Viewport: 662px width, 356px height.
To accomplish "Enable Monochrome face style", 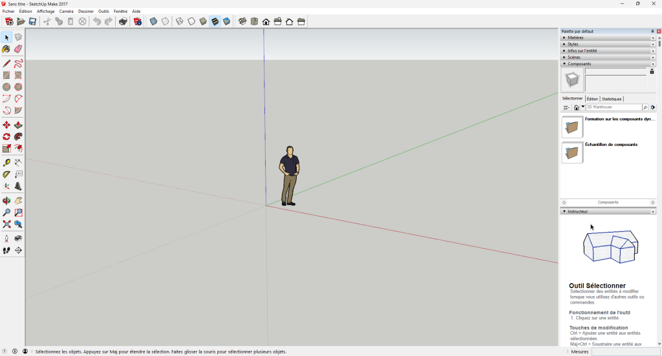I will pos(227,21).
